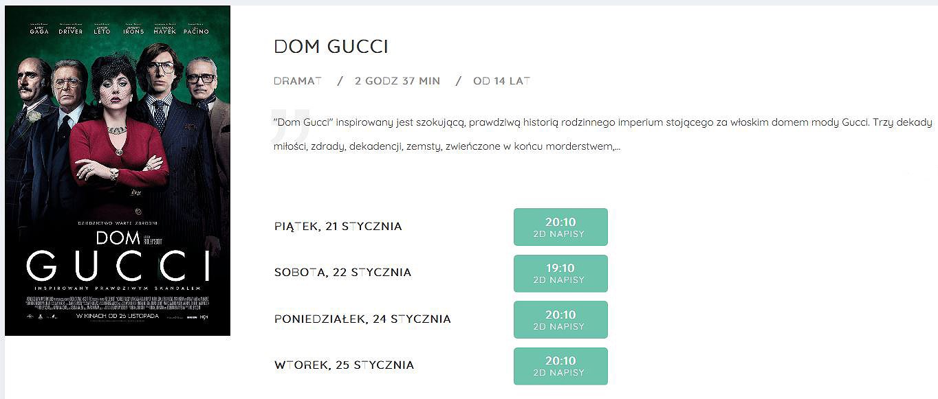Select the 20:10 showing on Friday 21 Stycznia
This screenshot has height=399, width=938.
560,227
